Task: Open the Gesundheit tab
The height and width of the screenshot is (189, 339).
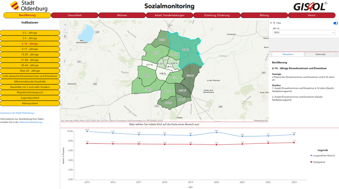Action: coord(75,15)
